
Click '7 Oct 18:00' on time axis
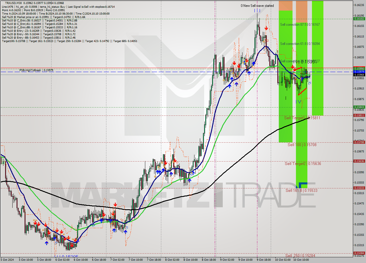154,260
